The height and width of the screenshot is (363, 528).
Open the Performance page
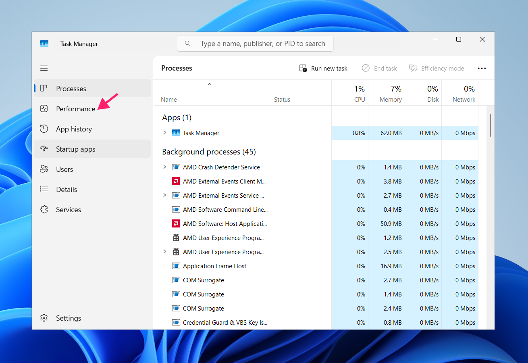(x=92, y=108)
